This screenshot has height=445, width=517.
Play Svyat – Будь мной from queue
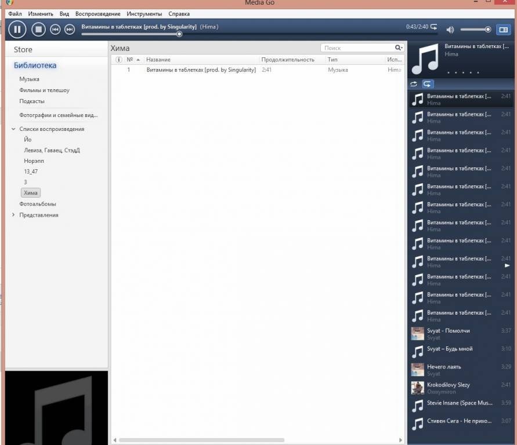tap(461, 352)
